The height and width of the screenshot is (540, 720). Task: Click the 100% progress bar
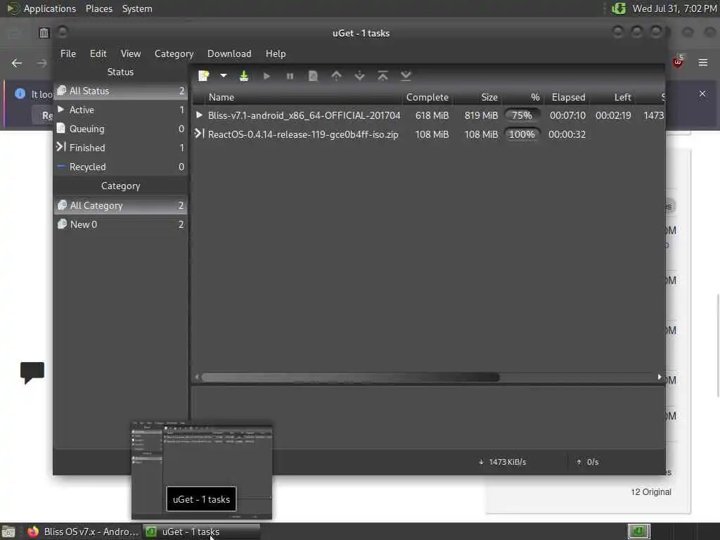click(522, 134)
